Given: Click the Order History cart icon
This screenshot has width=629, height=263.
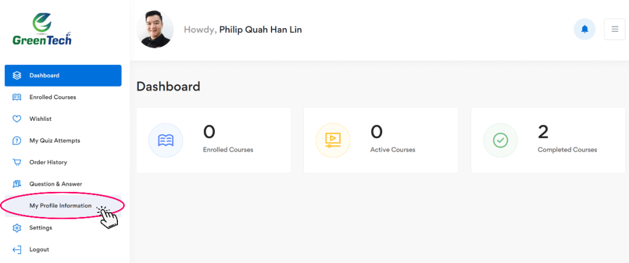Looking at the screenshot, I should click(x=17, y=162).
